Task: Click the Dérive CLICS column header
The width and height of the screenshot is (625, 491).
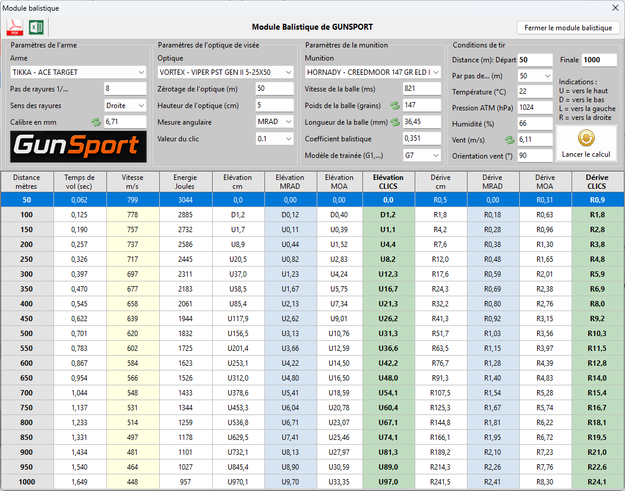Action: click(597, 182)
